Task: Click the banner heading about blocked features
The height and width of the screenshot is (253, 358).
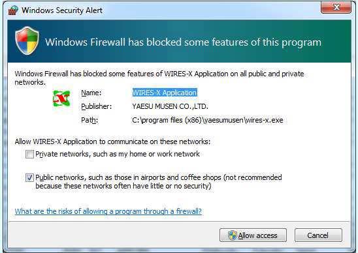Action: pos(183,42)
